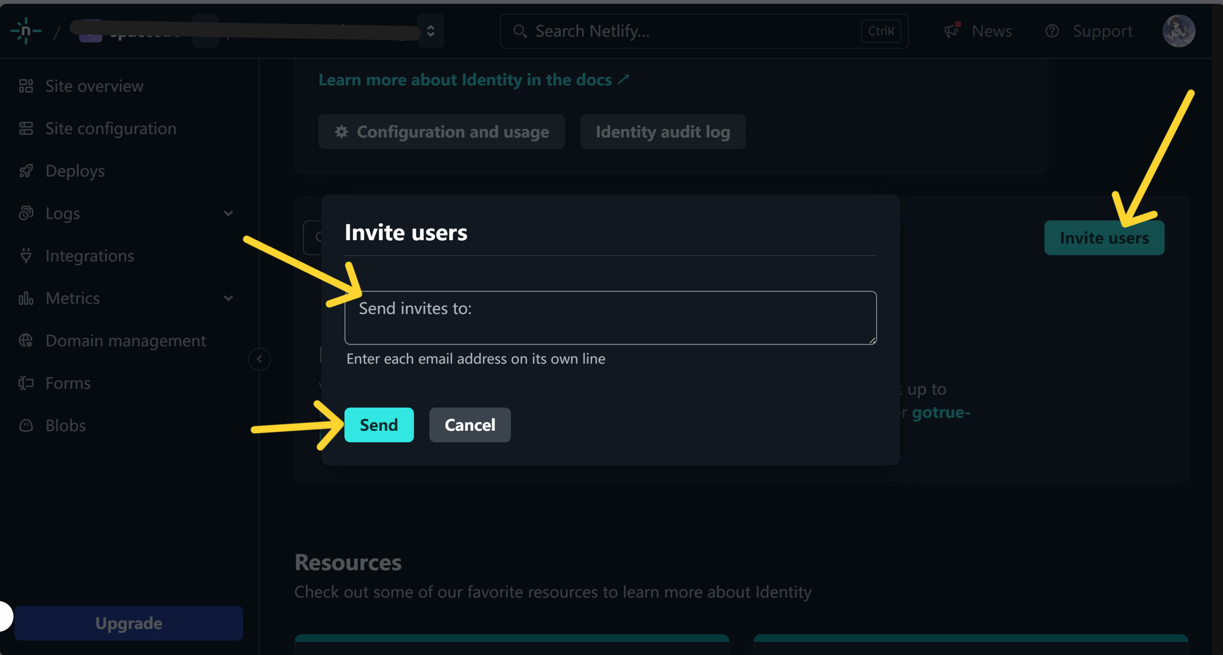The width and height of the screenshot is (1223, 655).
Task: Click the Support question mark icon
Action: click(x=1052, y=31)
